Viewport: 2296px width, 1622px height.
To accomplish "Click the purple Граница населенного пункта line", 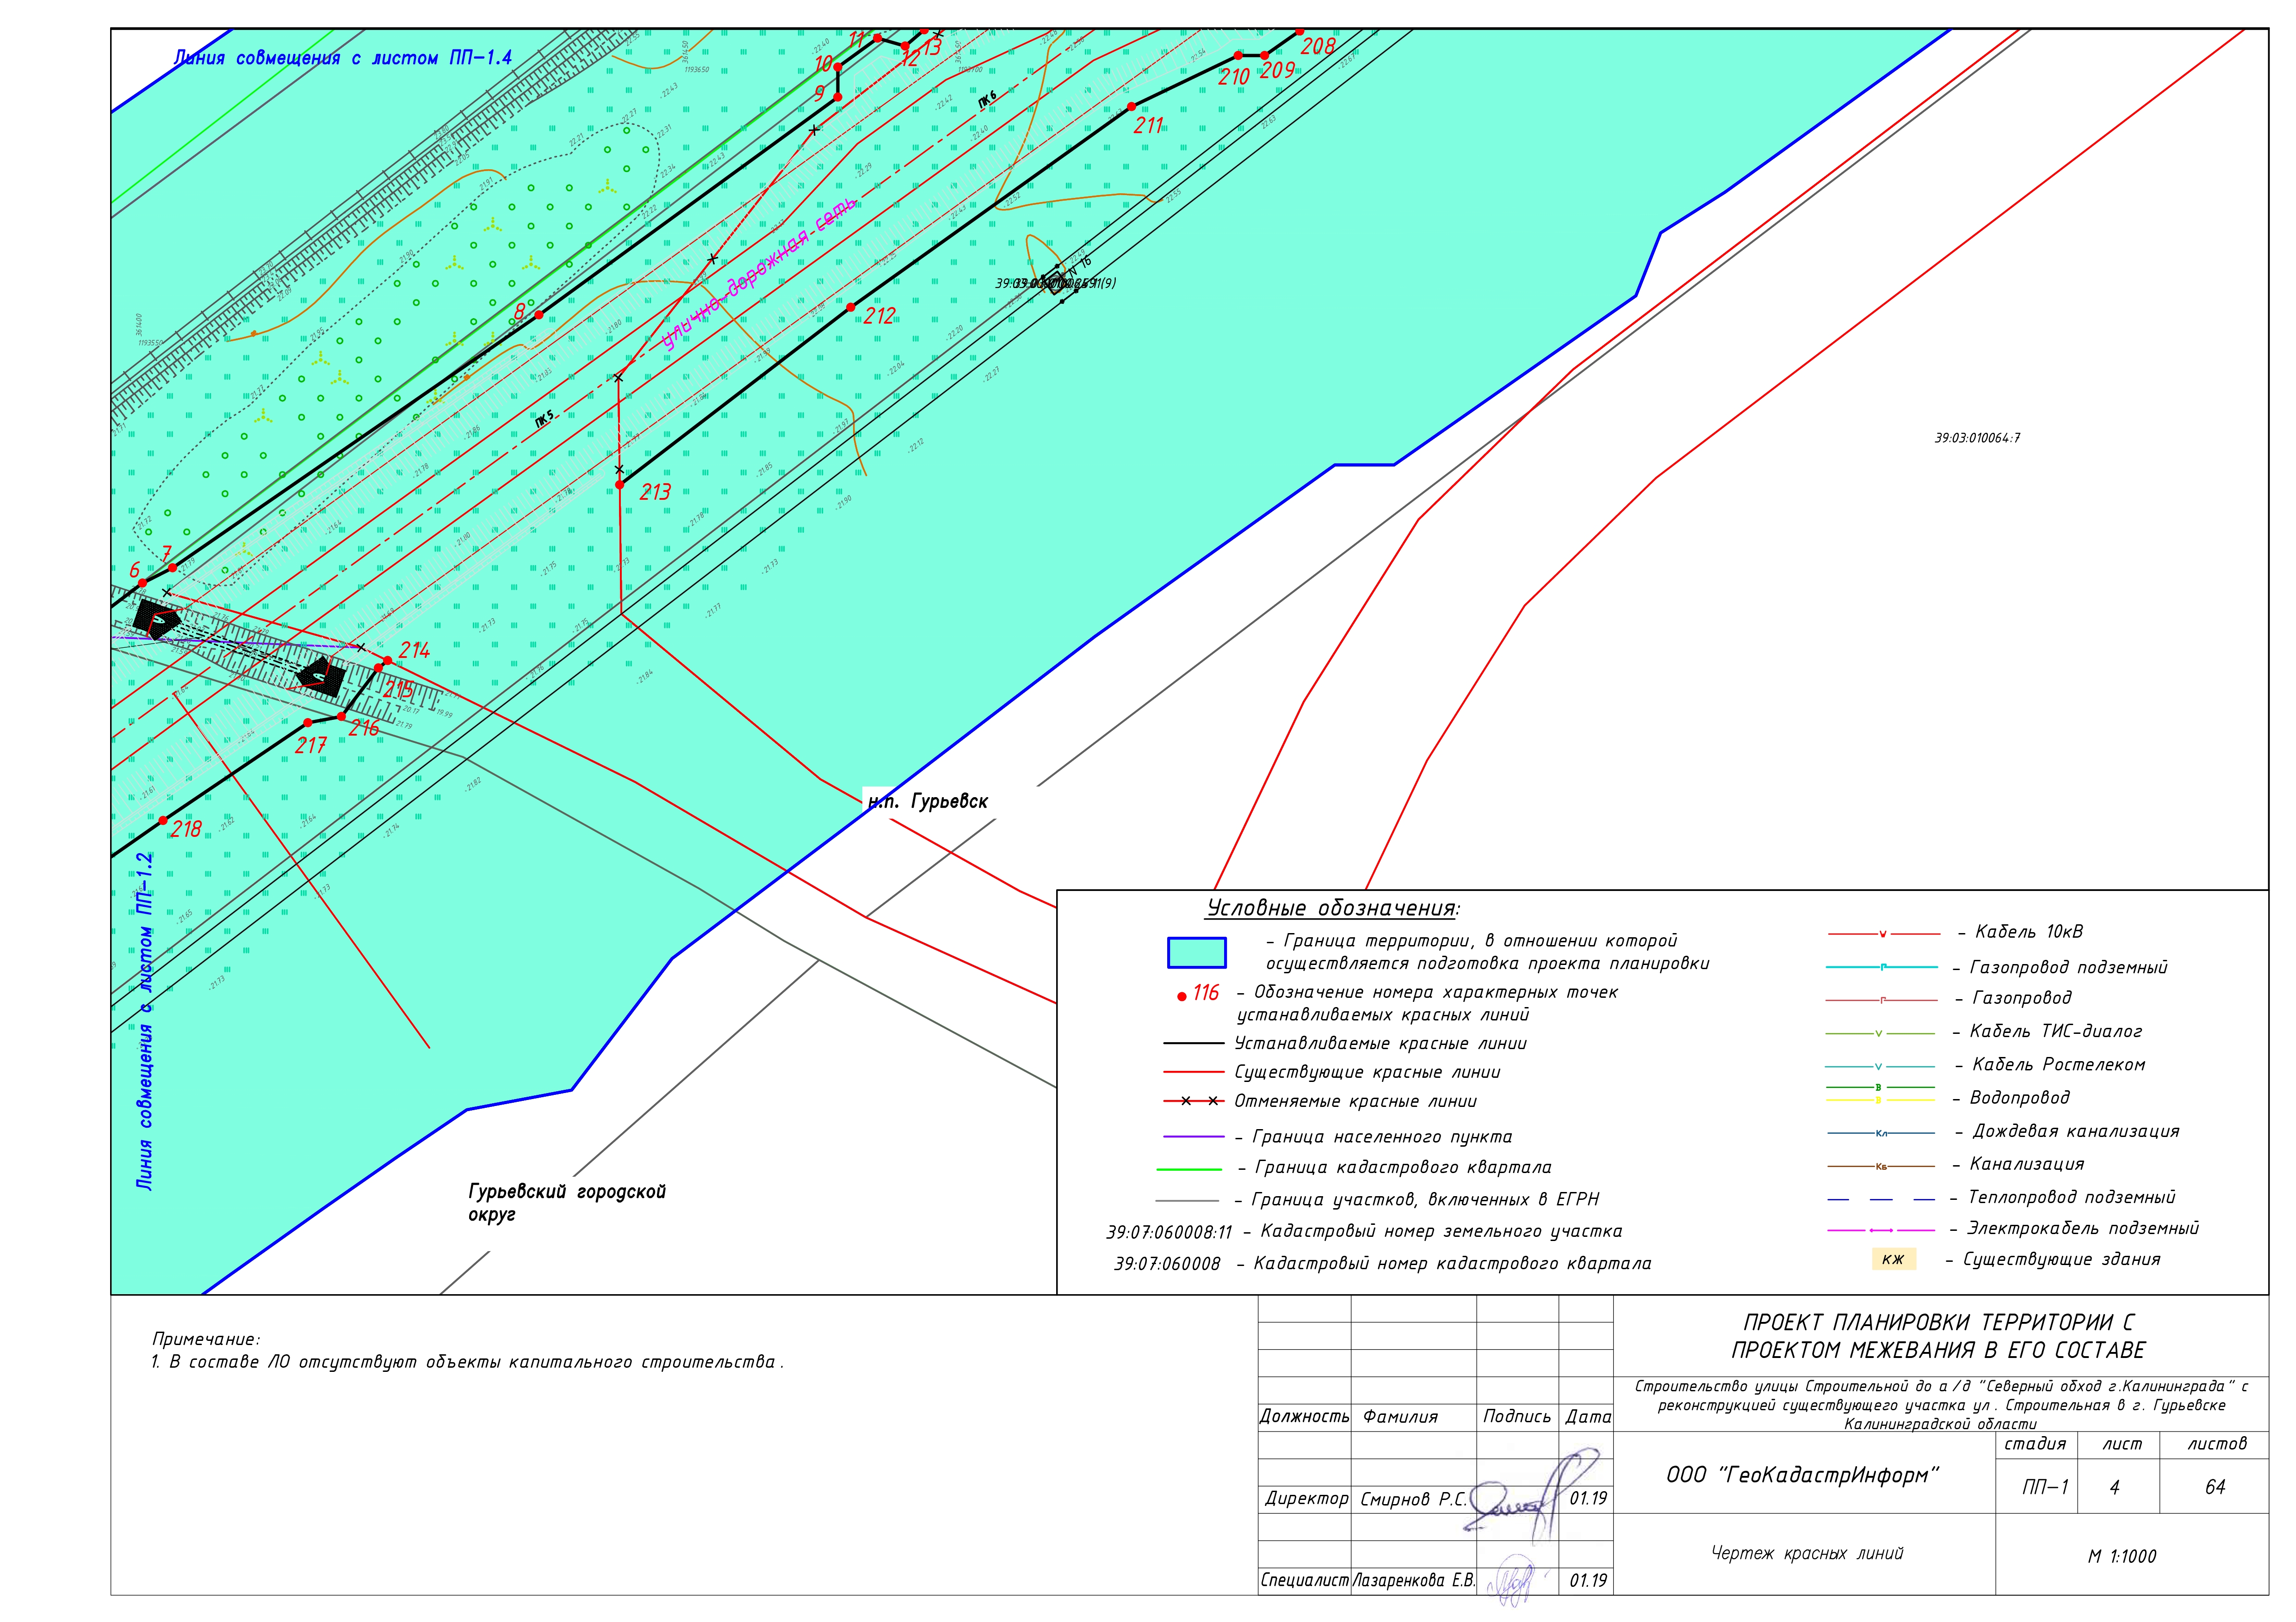I will tap(1194, 1137).
